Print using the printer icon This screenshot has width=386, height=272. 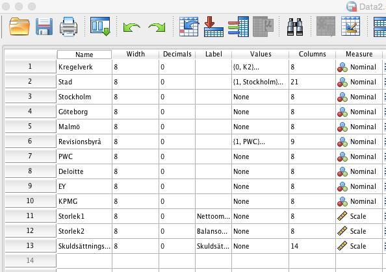point(68,27)
